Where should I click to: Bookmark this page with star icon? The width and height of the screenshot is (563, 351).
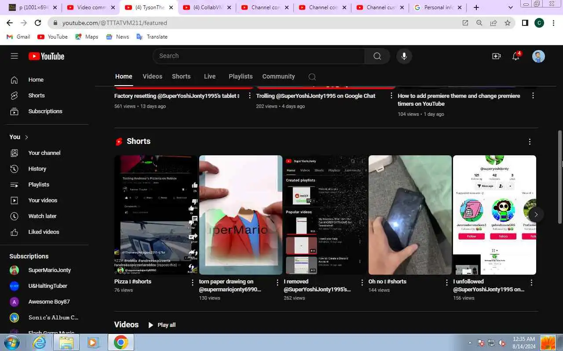click(508, 23)
